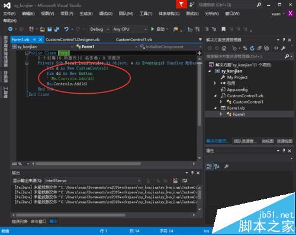Start debugging with the green play button

pos(153,29)
